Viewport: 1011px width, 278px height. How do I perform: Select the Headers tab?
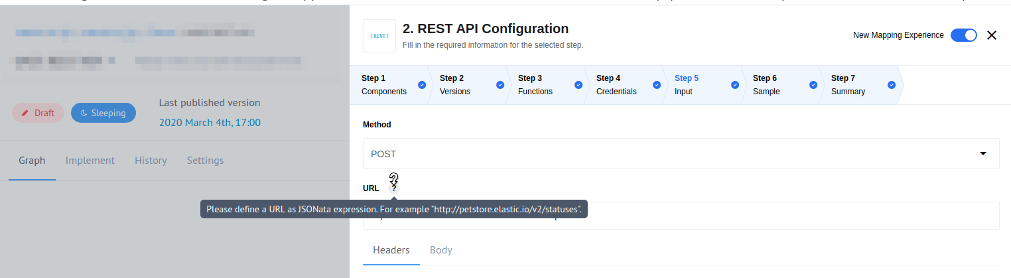pos(391,250)
